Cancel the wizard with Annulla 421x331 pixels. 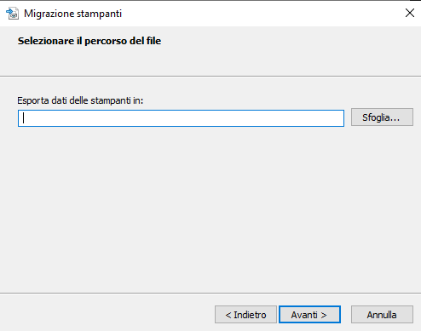[382, 315]
